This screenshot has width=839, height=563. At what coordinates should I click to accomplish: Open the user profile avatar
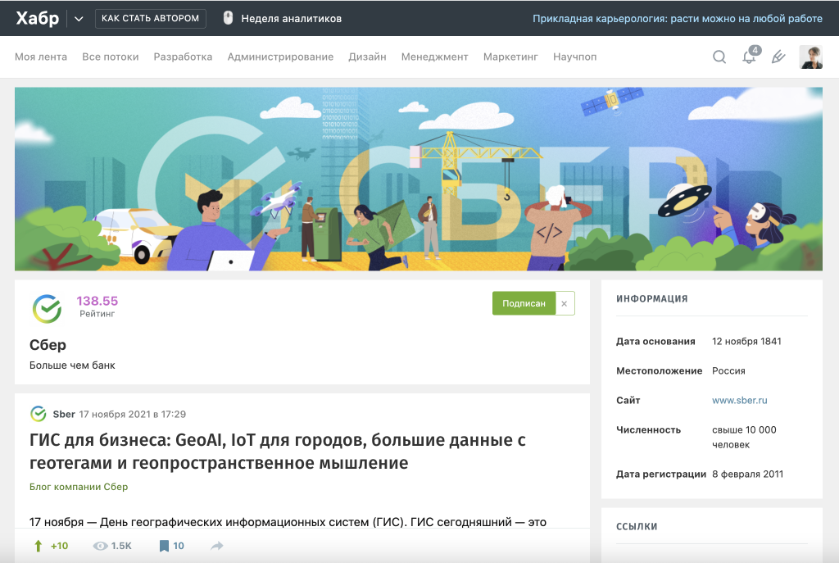tap(810, 57)
